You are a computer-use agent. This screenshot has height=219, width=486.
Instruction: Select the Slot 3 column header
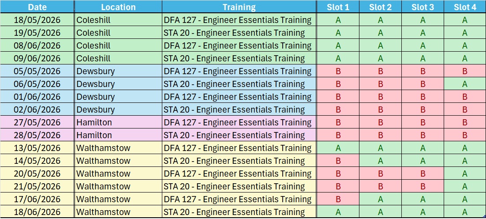click(x=422, y=7)
